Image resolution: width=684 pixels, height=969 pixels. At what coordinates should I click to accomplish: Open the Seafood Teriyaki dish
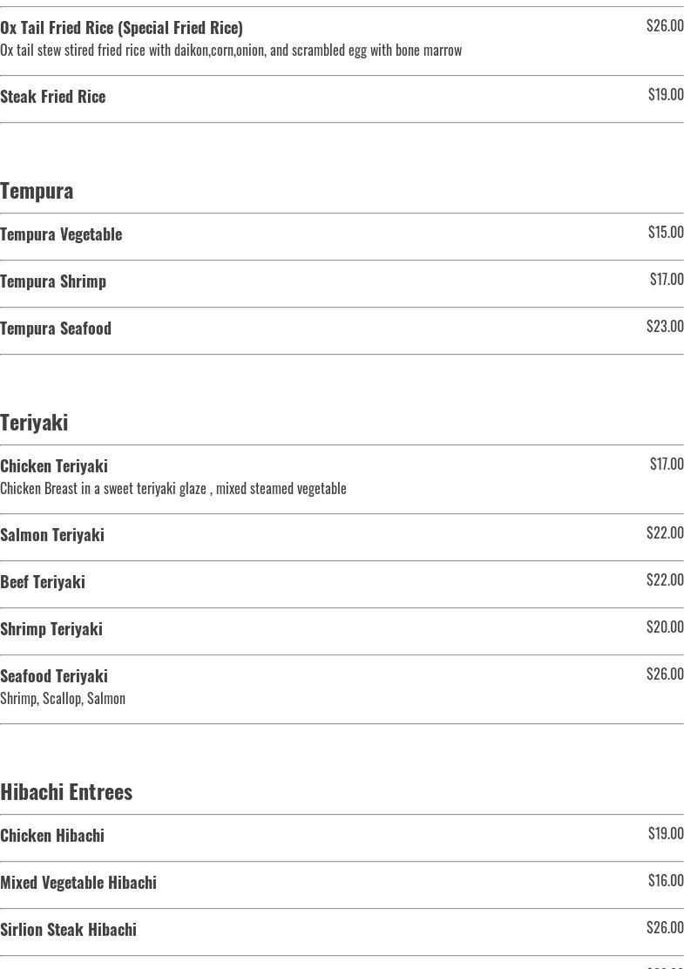point(54,676)
